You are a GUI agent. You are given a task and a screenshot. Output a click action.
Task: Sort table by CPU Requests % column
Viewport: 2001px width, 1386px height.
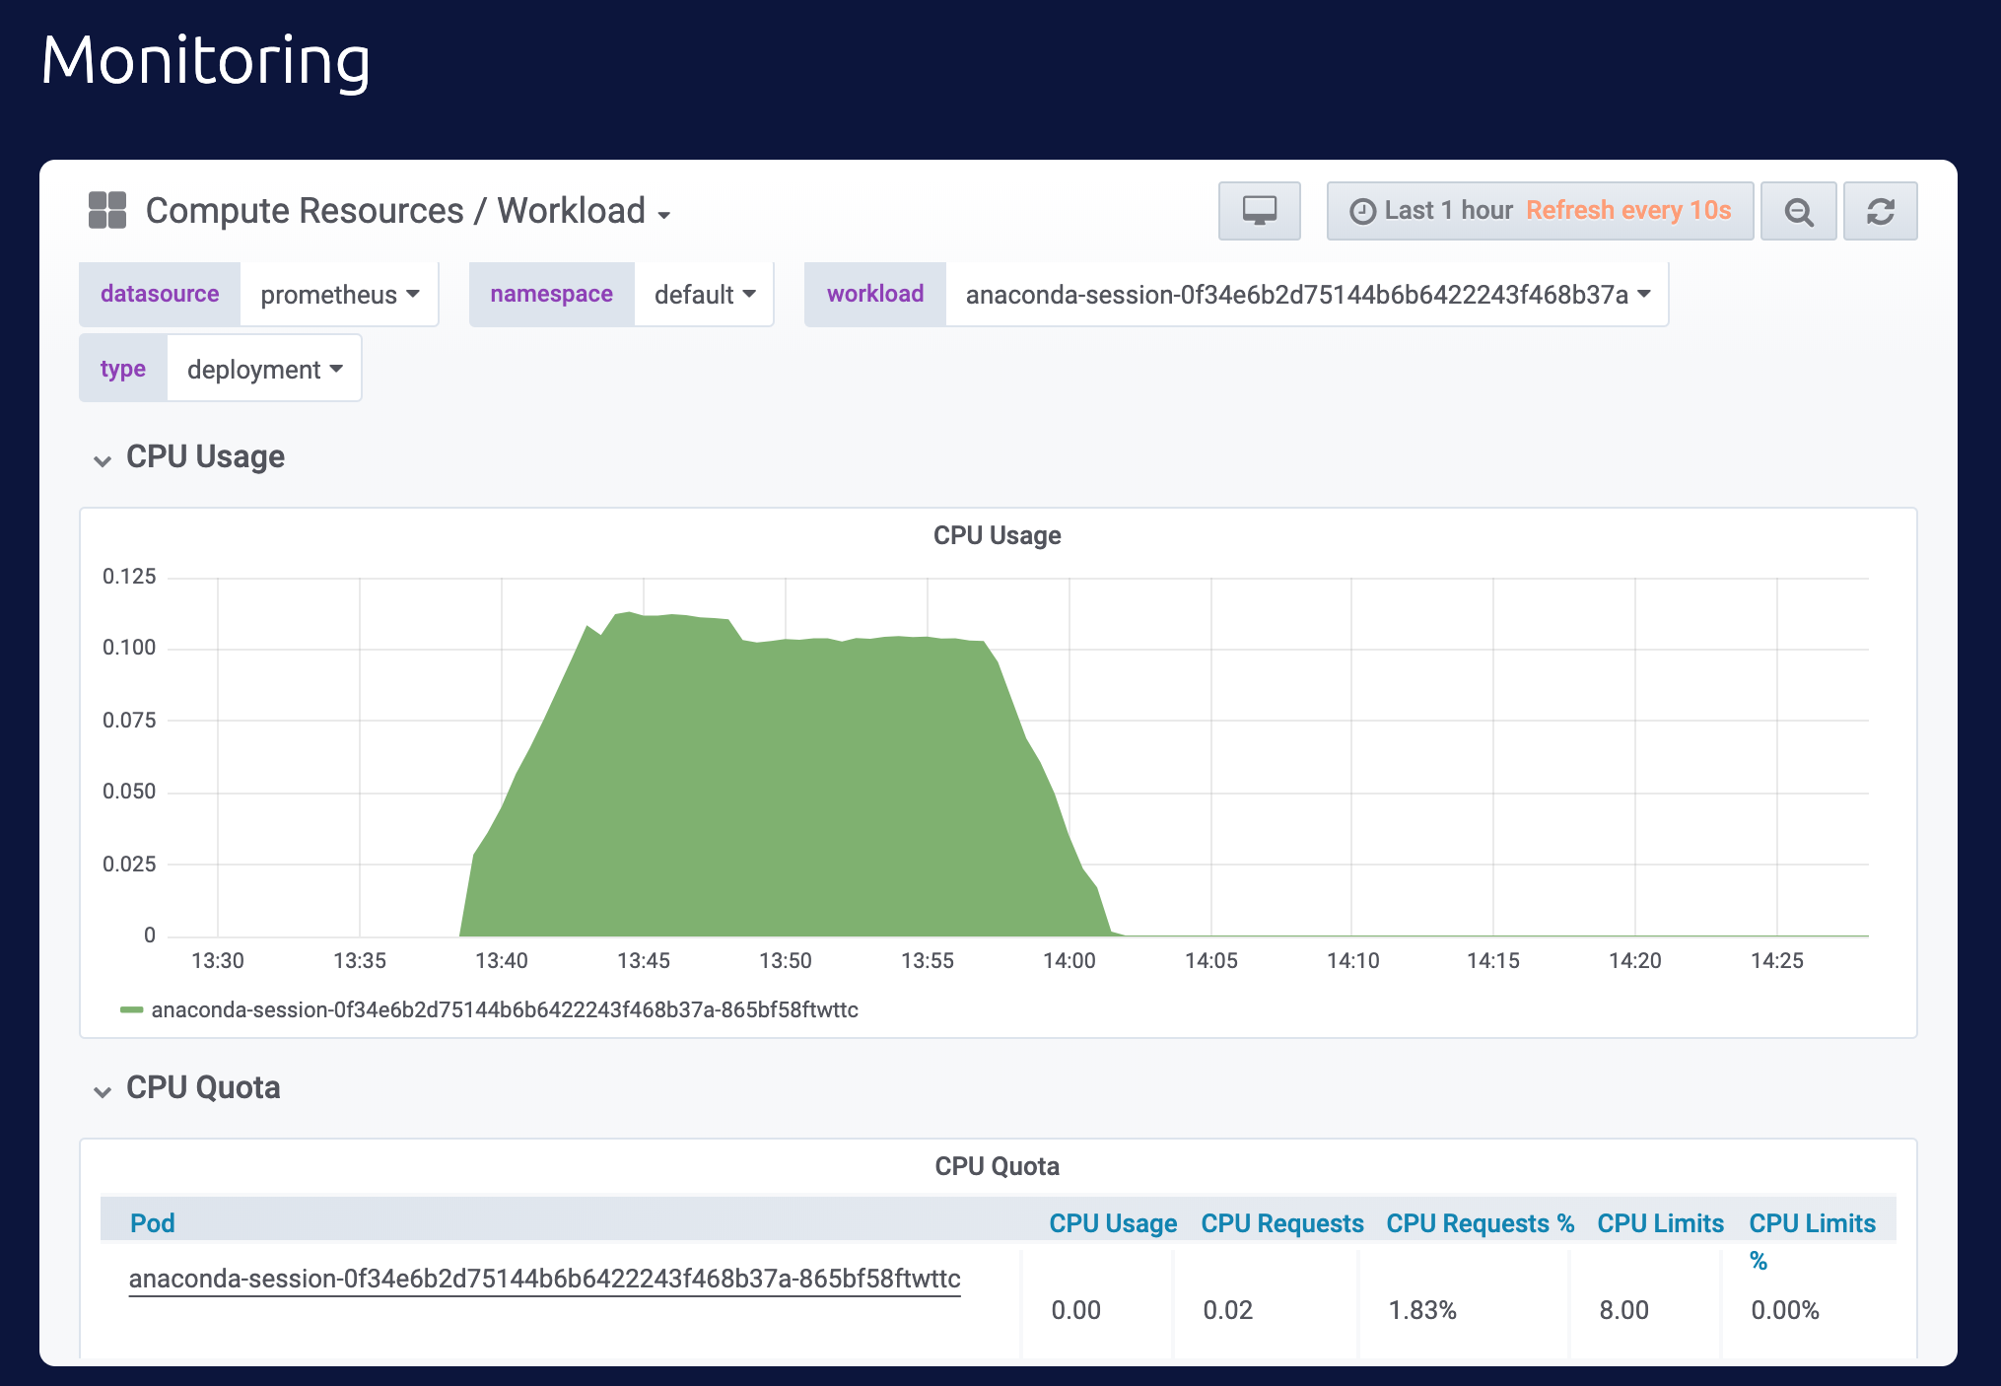[x=1479, y=1223]
